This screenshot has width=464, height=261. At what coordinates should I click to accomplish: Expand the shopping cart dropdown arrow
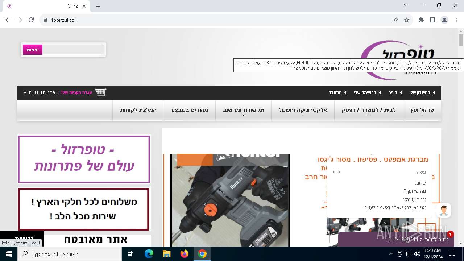(25, 92)
